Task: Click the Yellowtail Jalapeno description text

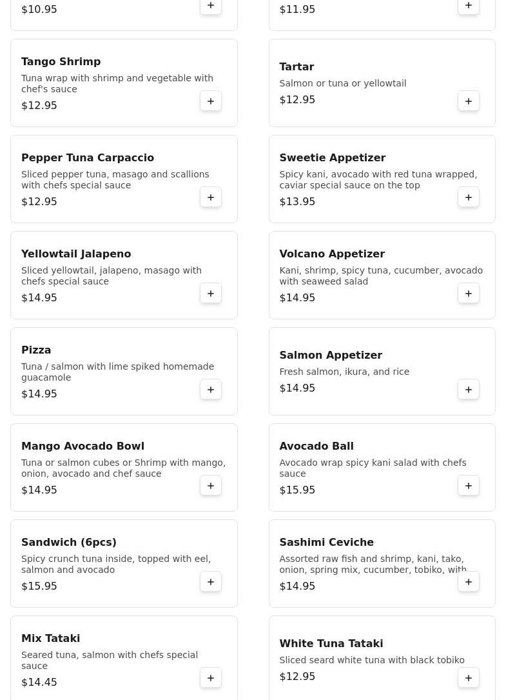Action: click(112, 275)
